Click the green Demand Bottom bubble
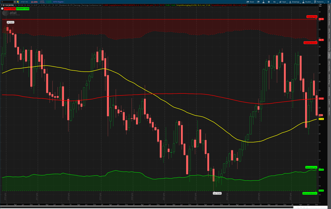This screenshot has width=331, height=209. click(310, 193)
